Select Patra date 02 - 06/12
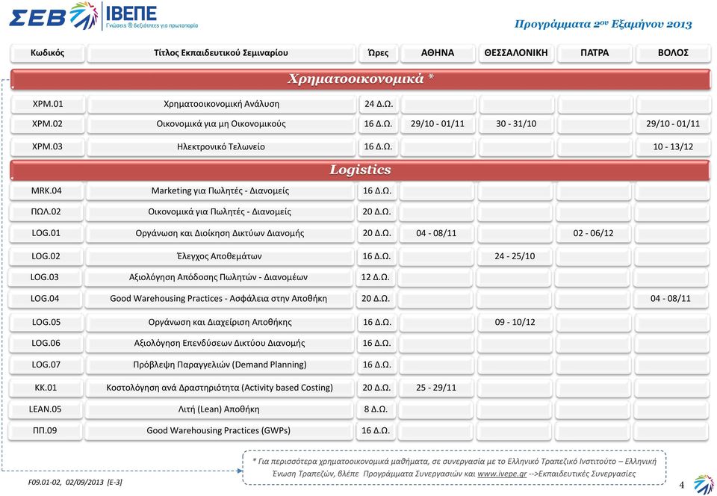717x496 pixels. tap(594, 233)
